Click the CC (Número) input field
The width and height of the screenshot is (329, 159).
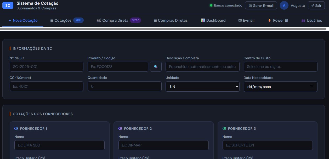pyautogui.click(x=47, y=86)
